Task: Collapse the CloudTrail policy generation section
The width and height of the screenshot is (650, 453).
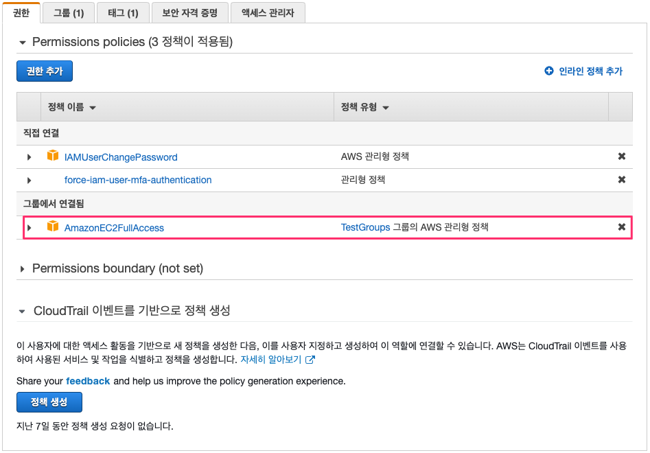Action: (x=22, y=311)
